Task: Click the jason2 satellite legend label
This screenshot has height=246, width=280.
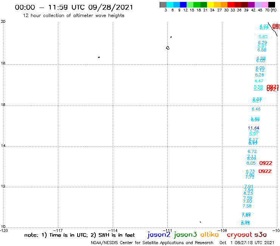Action: coord(159,235)
